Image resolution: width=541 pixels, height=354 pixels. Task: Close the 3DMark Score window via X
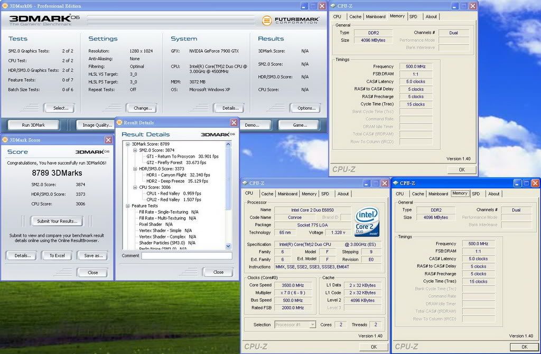[x=108, y=140]
